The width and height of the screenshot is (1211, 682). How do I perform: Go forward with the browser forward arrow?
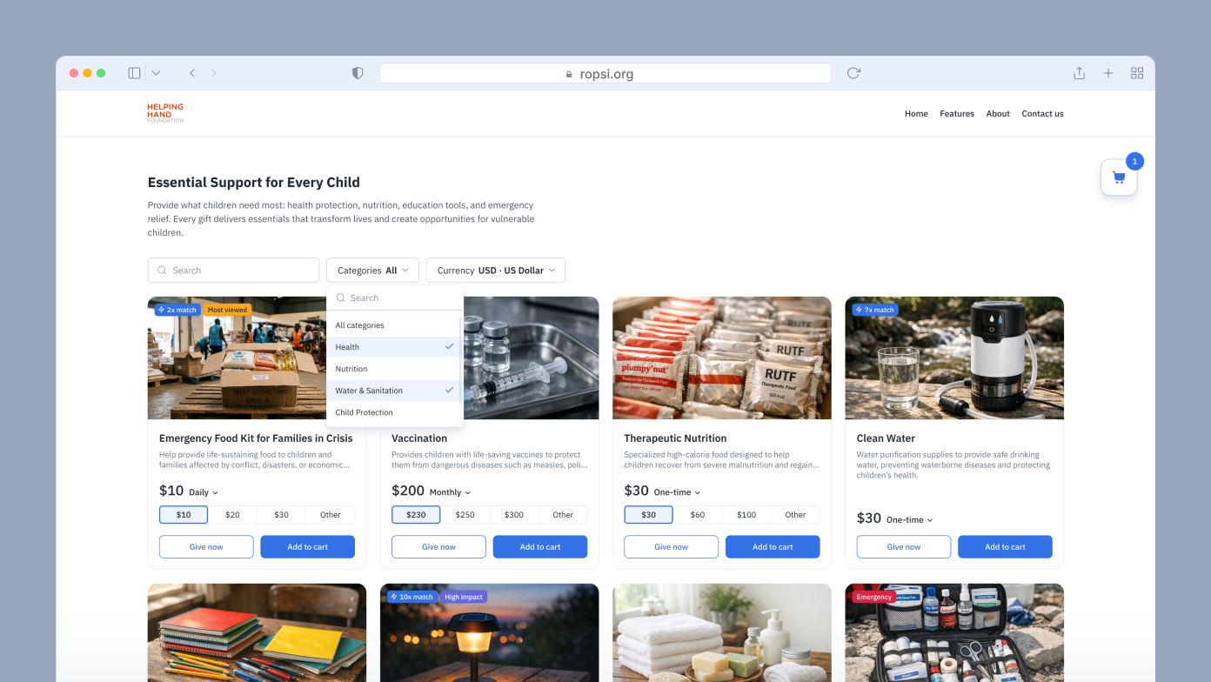point(214,73)
